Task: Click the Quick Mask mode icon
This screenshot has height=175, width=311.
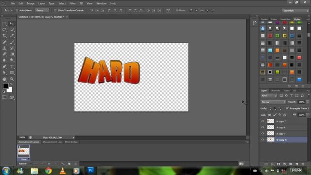Action: coord(4,97)
